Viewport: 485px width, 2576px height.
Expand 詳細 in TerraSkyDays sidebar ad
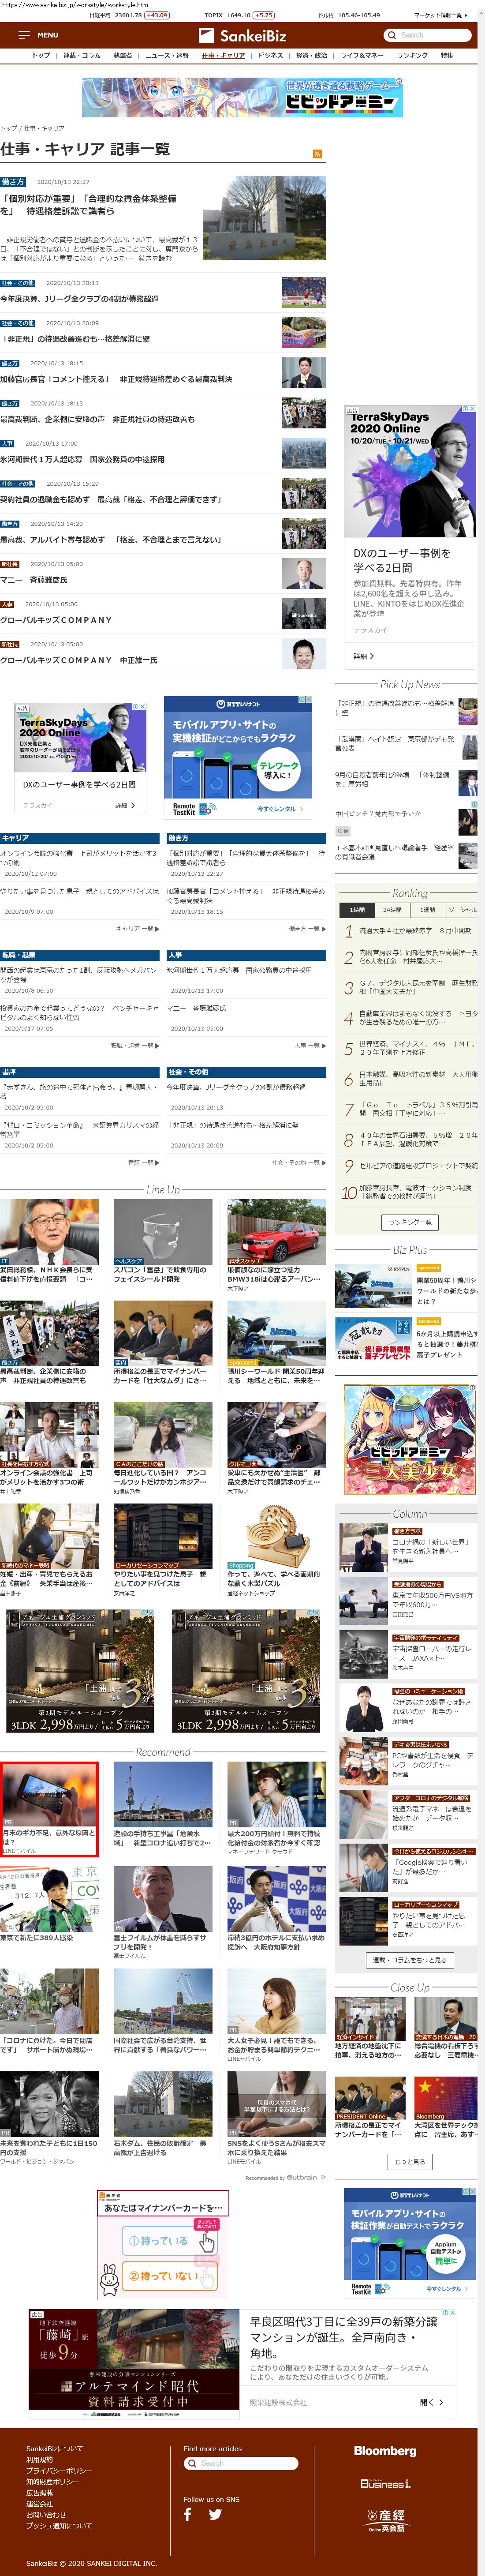pos(364,656)
